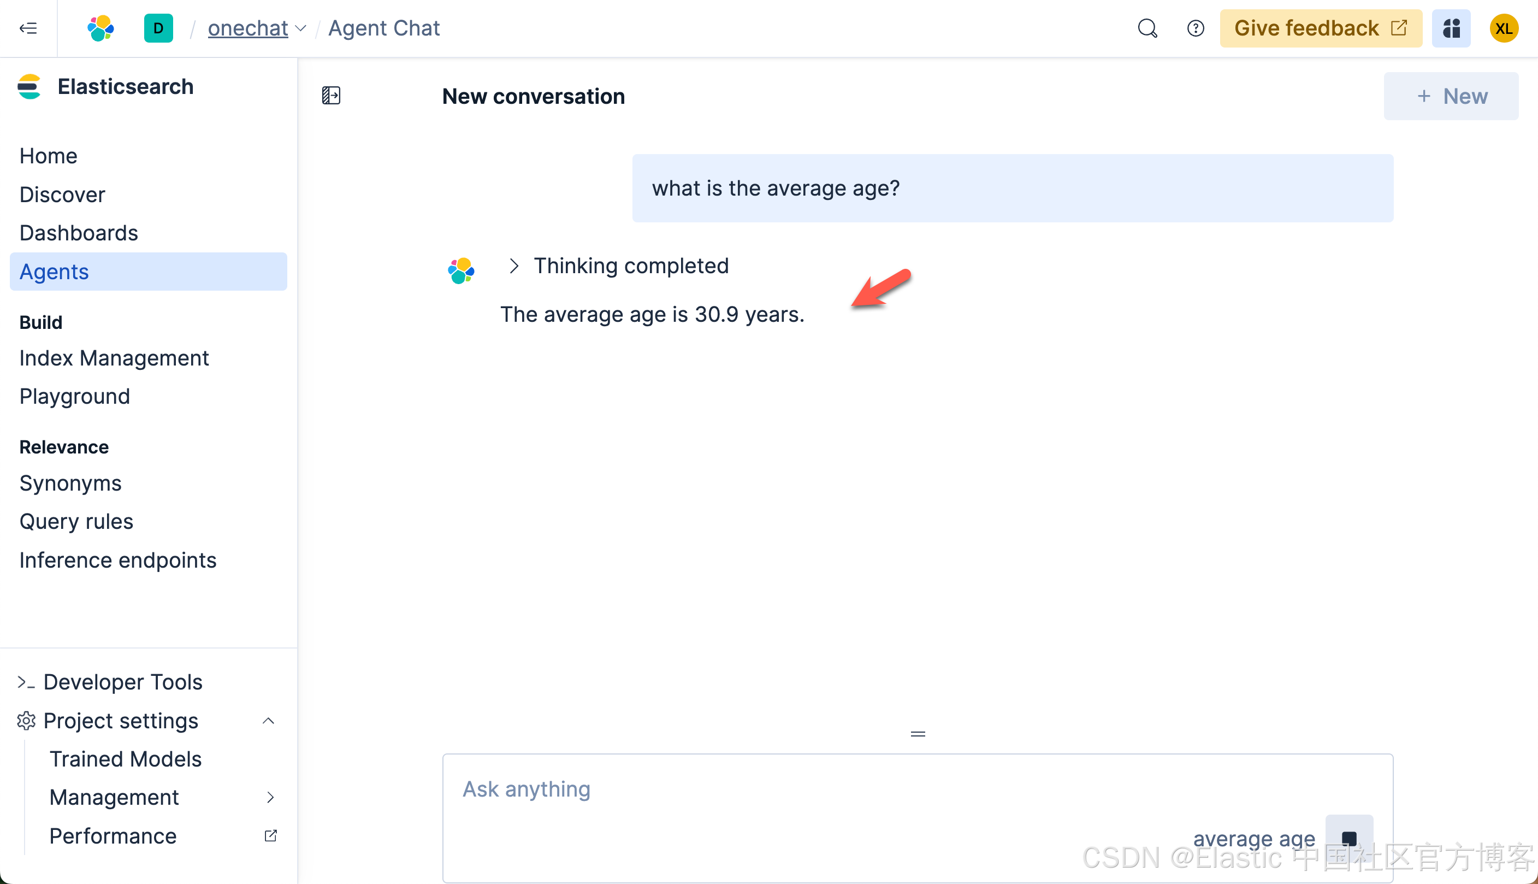Click the stop generating button
The height and width of the screenshot is (884, 1538).
click(x=1349, y=839)
